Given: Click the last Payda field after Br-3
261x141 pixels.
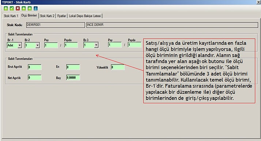Looking at the screenshot, I should [x=135, y=45].
